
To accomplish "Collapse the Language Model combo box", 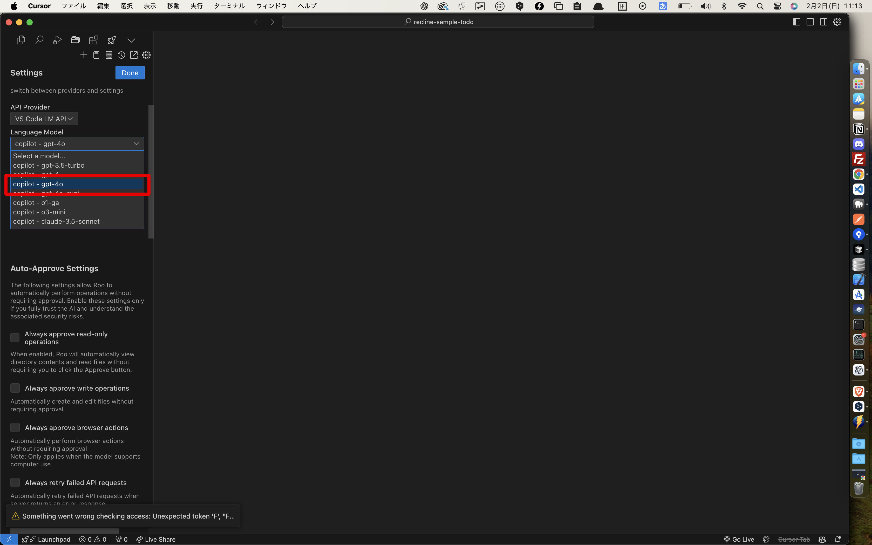I will tap(77, 144).
